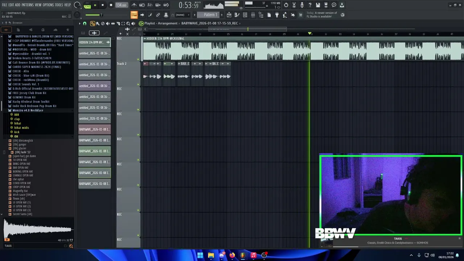Open the help question mark icon
The width and height of the screenshot is (464, 261).
310,5
